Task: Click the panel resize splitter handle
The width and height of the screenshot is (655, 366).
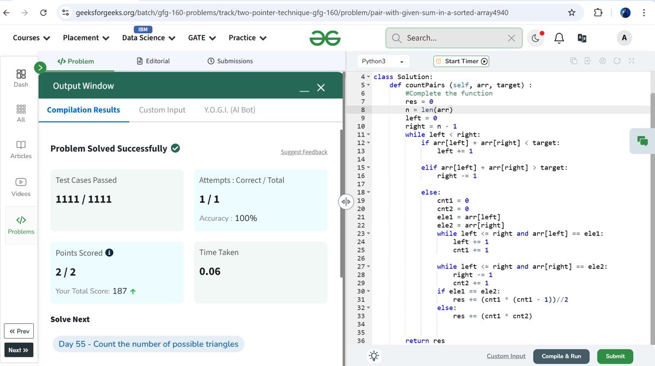Action: click(346, 201)
